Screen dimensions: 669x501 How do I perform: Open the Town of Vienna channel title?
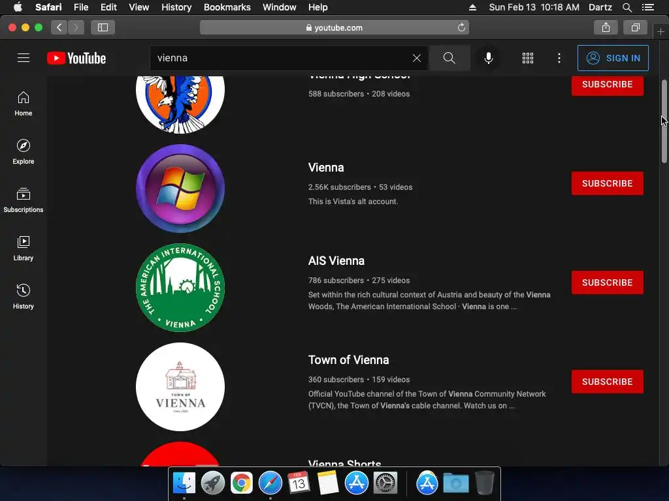click(x=349, y=360)
